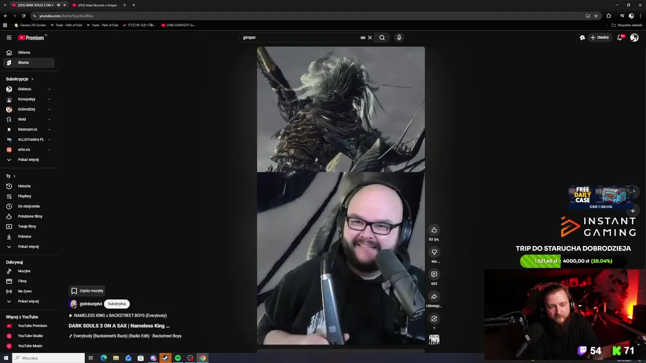The image size is (646, 363).
Task: Share the Short via Udostępnij arrow
Action: [x=434, y=296]
